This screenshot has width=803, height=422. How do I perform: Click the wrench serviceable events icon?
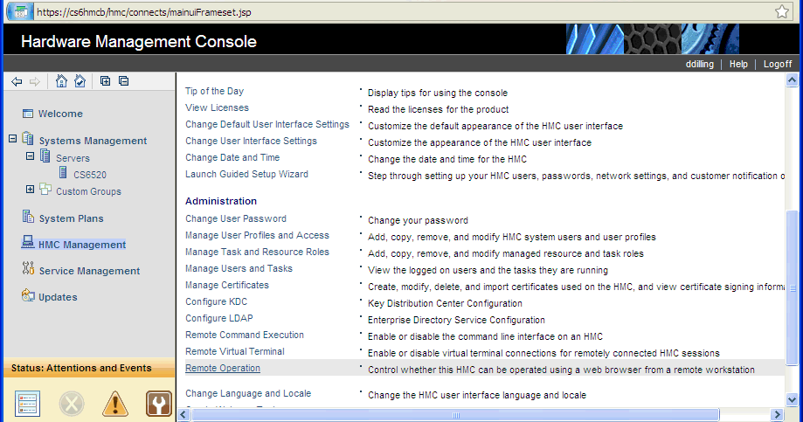(x=159, y=404)
